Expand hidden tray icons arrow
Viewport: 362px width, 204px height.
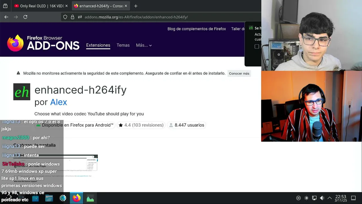click(329, 198)
